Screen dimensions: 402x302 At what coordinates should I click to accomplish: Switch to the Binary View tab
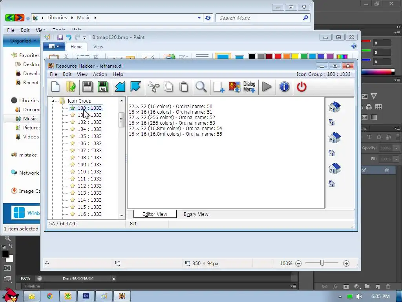point(196,214)
